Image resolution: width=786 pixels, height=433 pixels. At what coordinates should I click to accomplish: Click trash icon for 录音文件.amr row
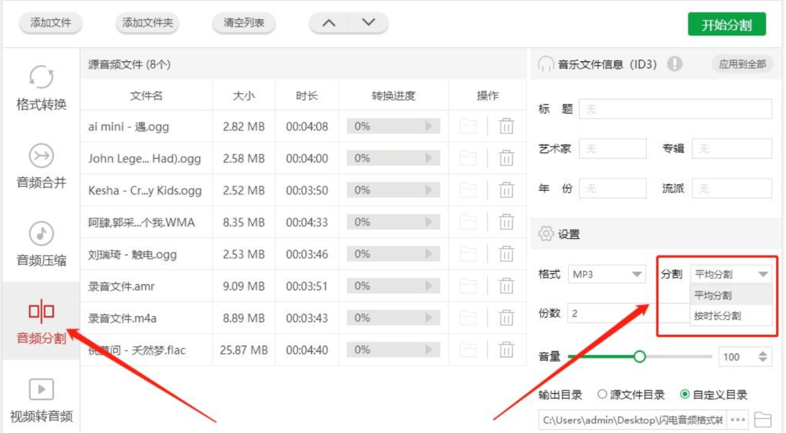[506, 286]
